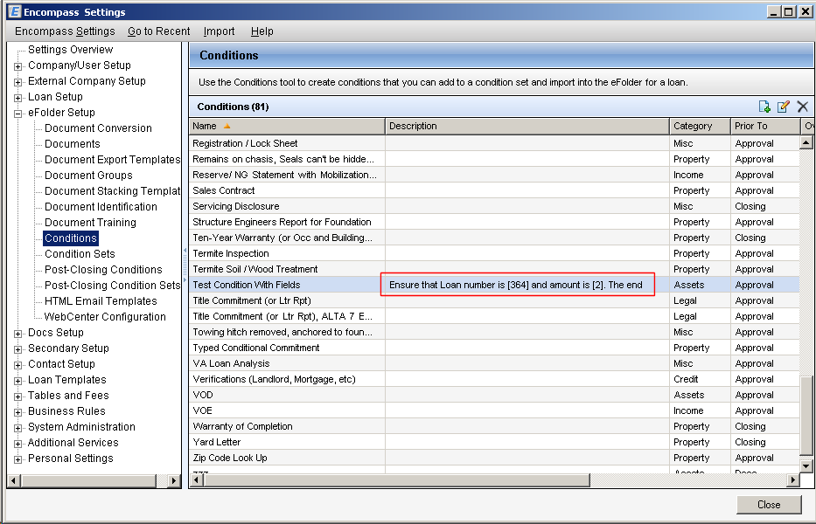Screen dimensions: 816x524
Task: Expand the Loan Templates node
Action: [x=17, y=381]
